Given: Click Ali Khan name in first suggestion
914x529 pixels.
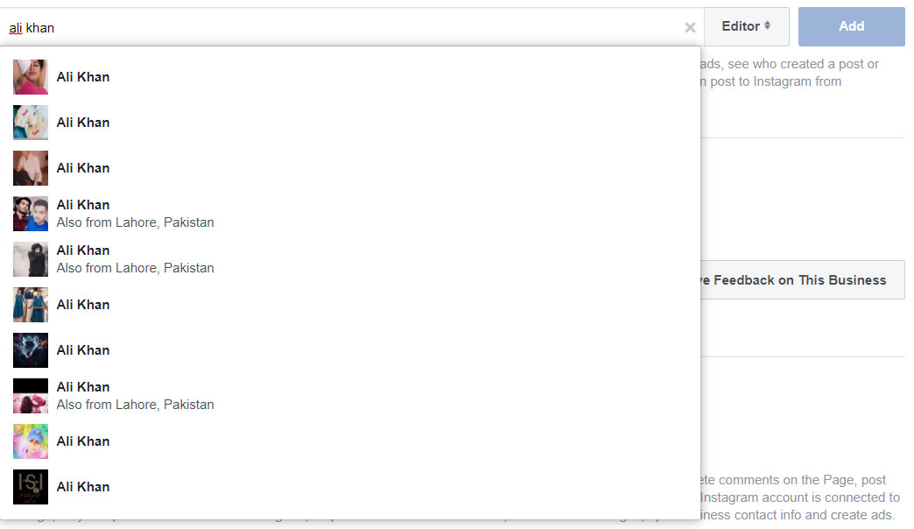Looking at the screenshot, I should [x=83, y=77].
